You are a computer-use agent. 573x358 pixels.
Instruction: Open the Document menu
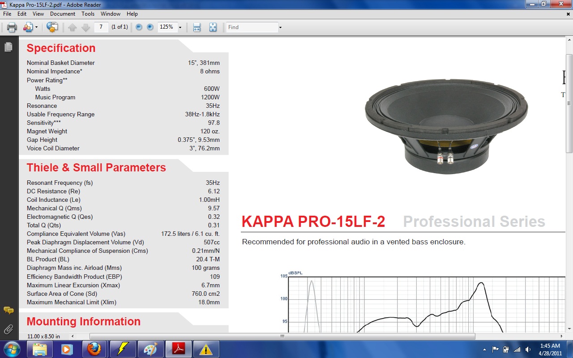(63, 14)
